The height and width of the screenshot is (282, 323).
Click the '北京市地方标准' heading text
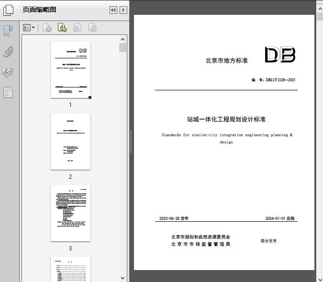click(x=227, y=61)
